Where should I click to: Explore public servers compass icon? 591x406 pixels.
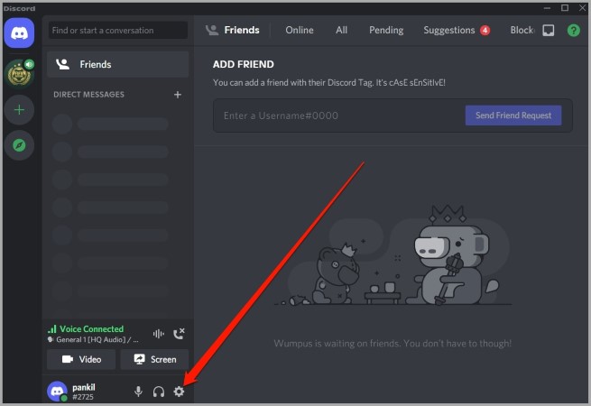tap(19, 145)
